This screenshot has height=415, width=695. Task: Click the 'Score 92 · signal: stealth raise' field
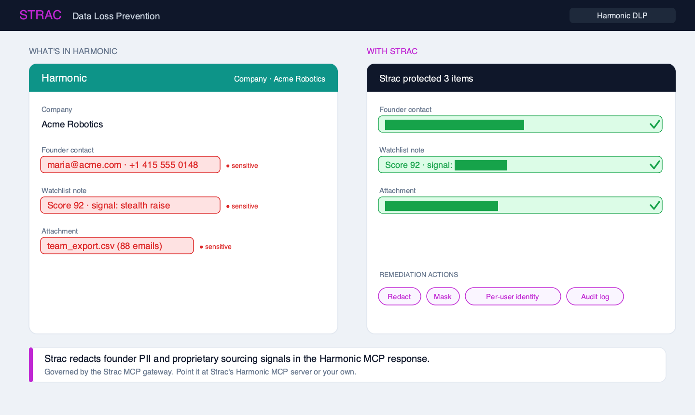pos(130,205)
